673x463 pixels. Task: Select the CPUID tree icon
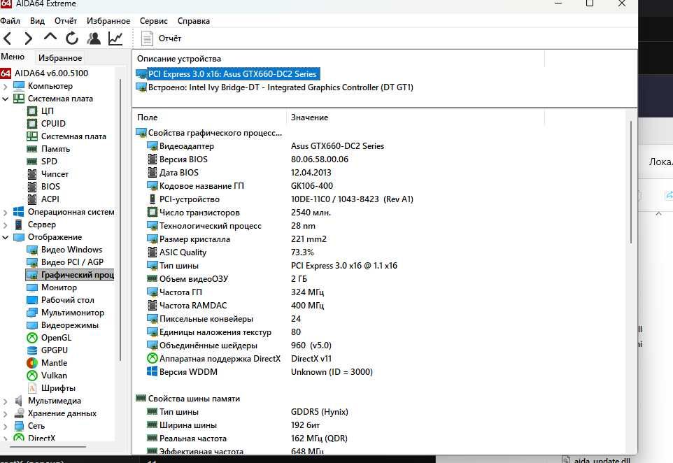coord(32,124)
